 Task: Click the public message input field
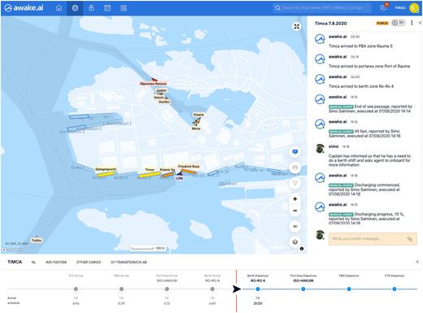(373, 239)
